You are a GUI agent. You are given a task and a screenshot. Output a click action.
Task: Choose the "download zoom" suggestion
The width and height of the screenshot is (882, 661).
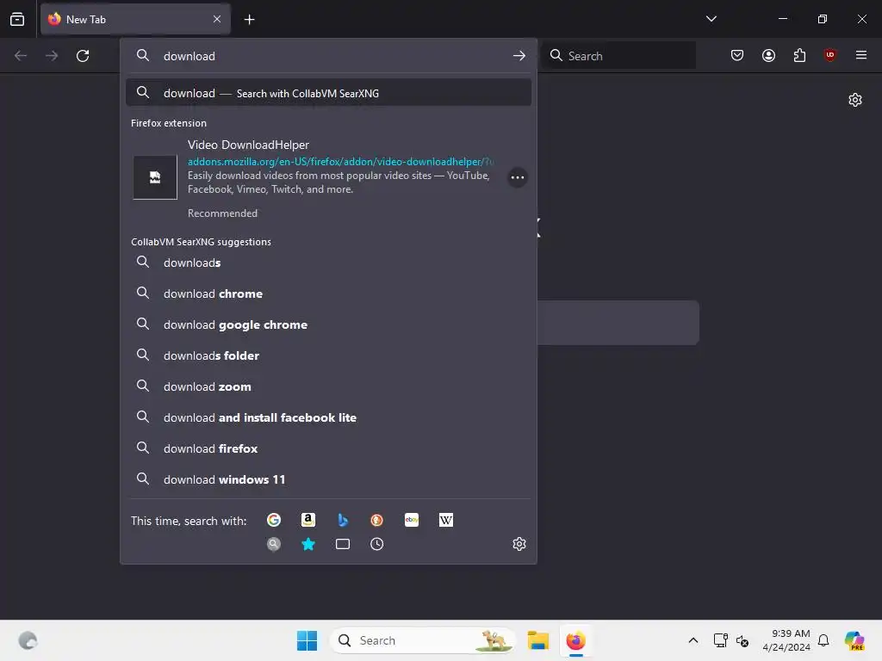click(x=328, y=386)
